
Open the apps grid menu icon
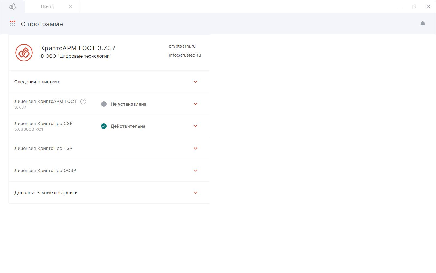pos(13,24)
